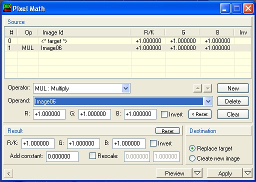Expand the Operand Image06 dropdown

click(x=208, y=101)
